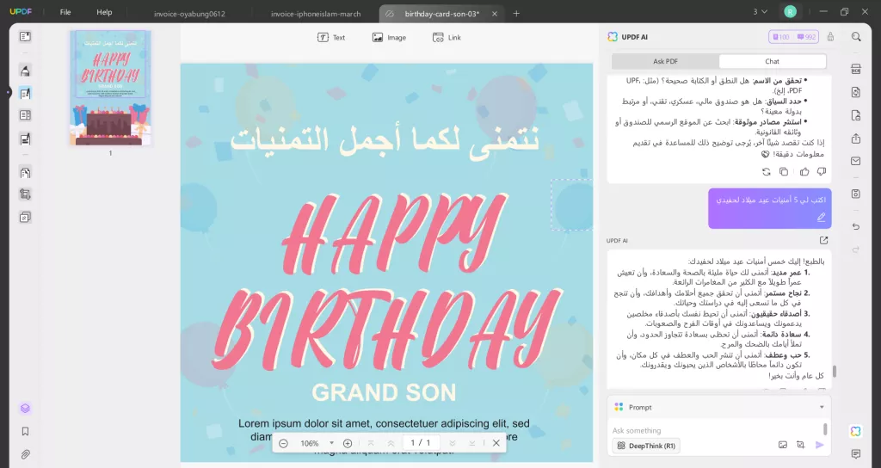881x468 pixels.
Task: Select the page 1 thumbnail
Action: pos(110,89)
